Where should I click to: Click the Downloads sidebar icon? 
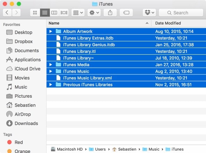pos(9,123)
